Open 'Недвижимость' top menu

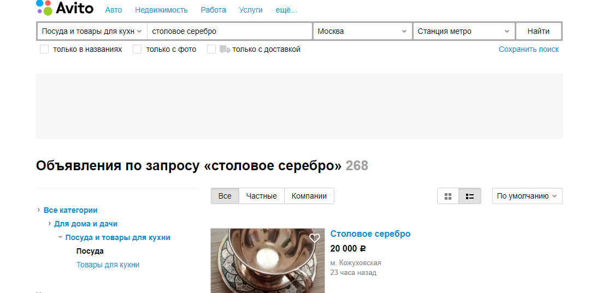[161, 10]
